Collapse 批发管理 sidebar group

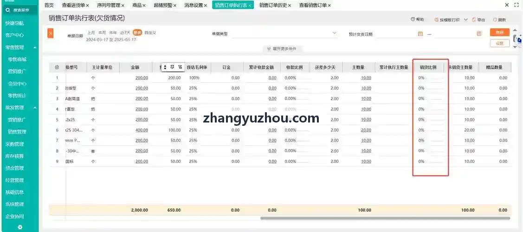[x=35, y=108]
